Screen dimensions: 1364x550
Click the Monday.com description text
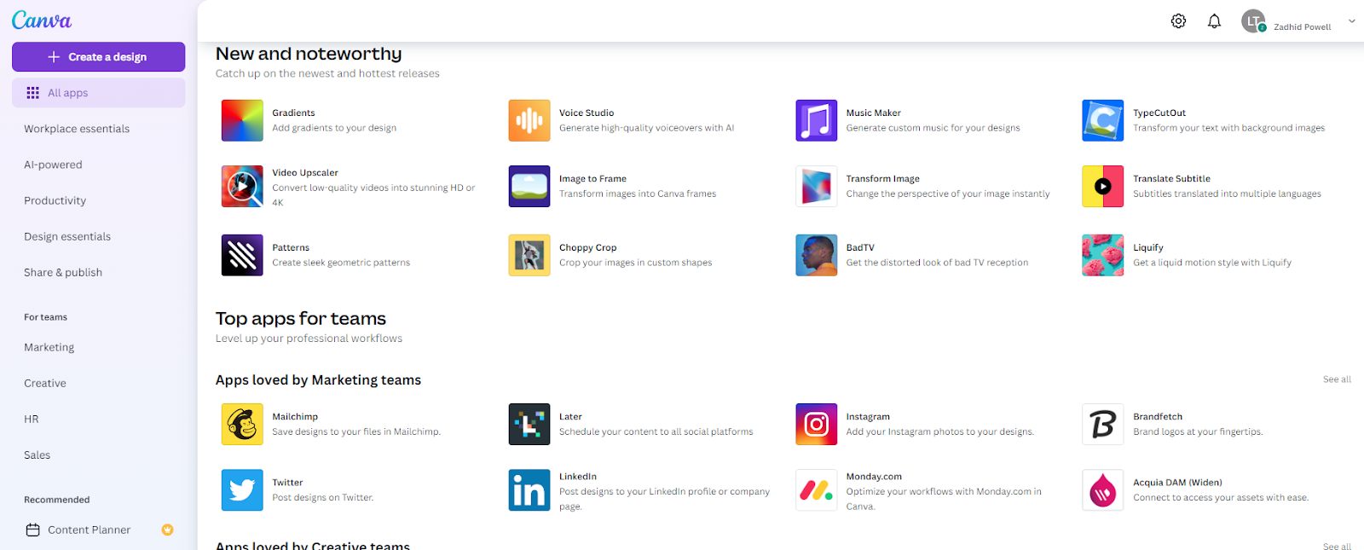(x=944, y=499)
